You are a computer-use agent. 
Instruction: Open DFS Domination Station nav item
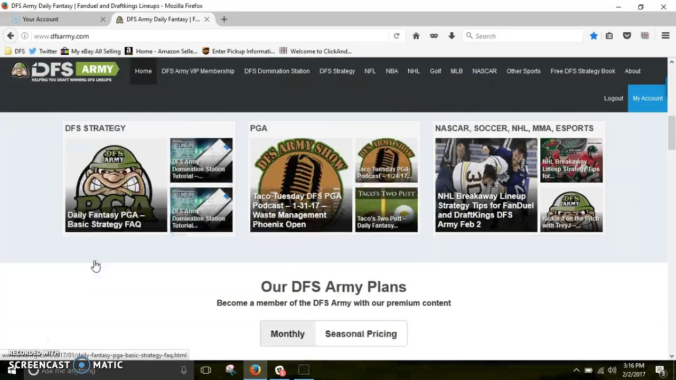tap(277, 71)
